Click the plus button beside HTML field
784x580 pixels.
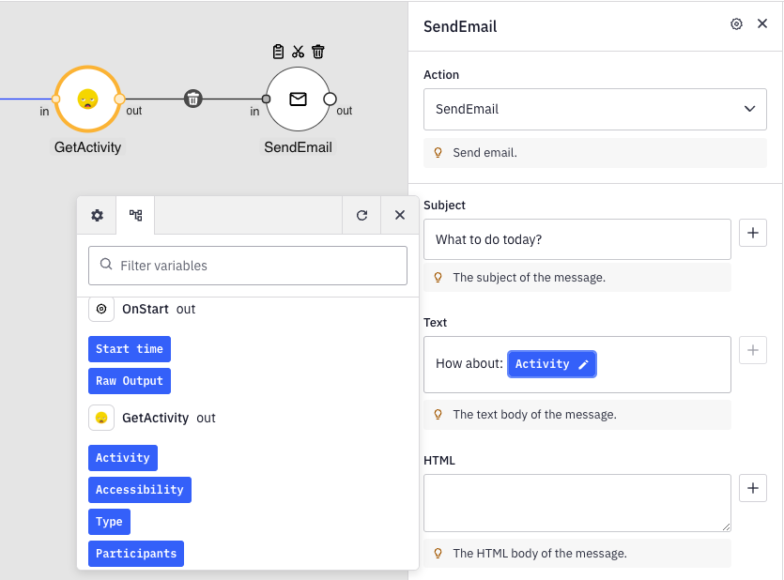pos(753,488)
